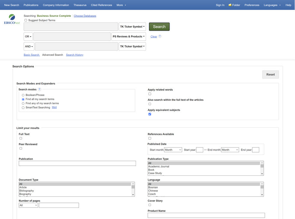Tick the Peer Reviewed checkbox
Viewport: 295px width, 219px height.
coord(21,148)
